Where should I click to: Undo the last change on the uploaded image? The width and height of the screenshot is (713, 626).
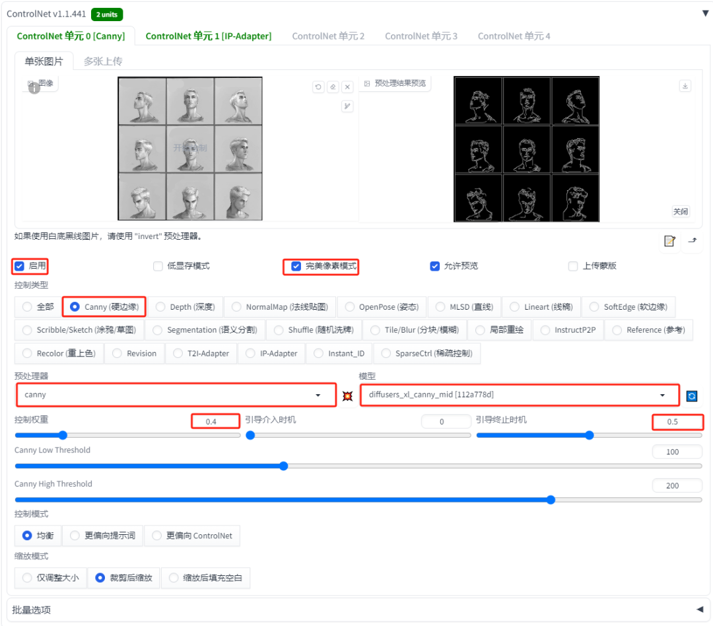pyautogui.click(x=318, y=87)
